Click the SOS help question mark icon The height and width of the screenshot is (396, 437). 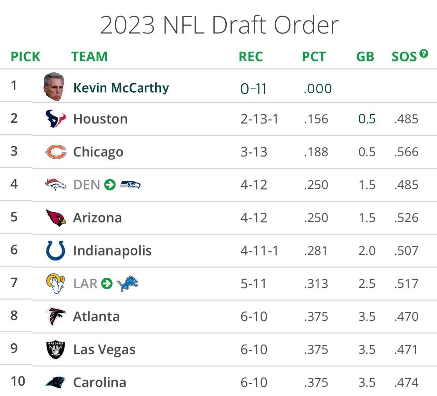pos(424,53)
